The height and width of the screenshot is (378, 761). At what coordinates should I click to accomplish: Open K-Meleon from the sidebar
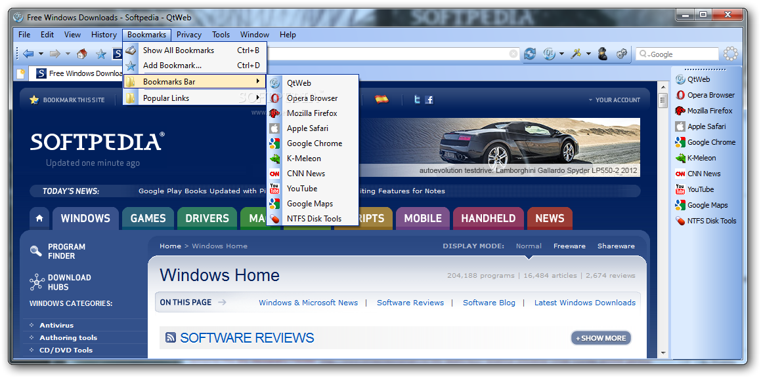(x=695, y=158)
